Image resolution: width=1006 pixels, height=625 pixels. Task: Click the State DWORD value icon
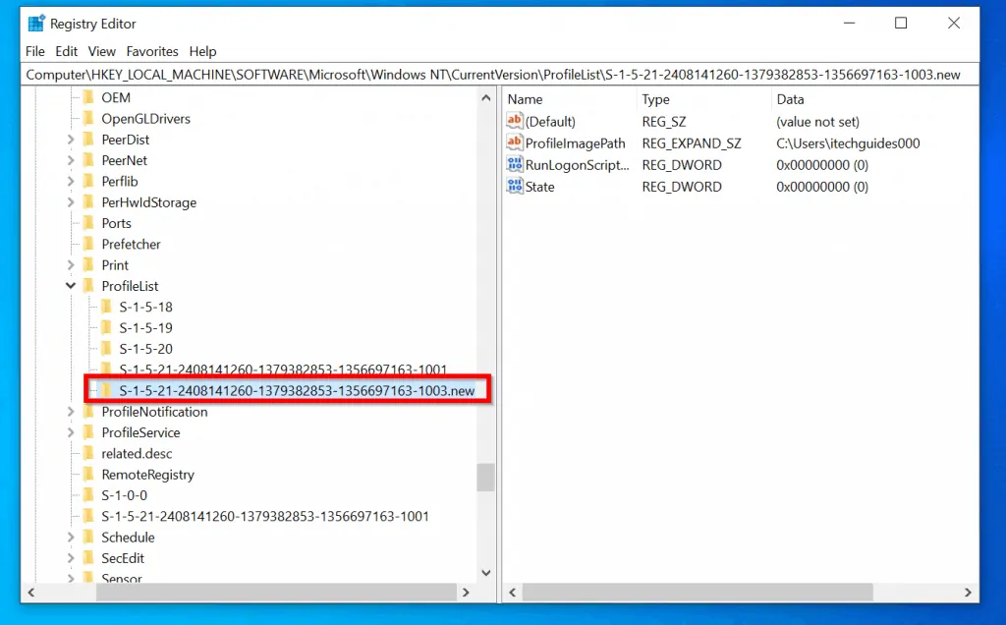(x=515, y=187)
